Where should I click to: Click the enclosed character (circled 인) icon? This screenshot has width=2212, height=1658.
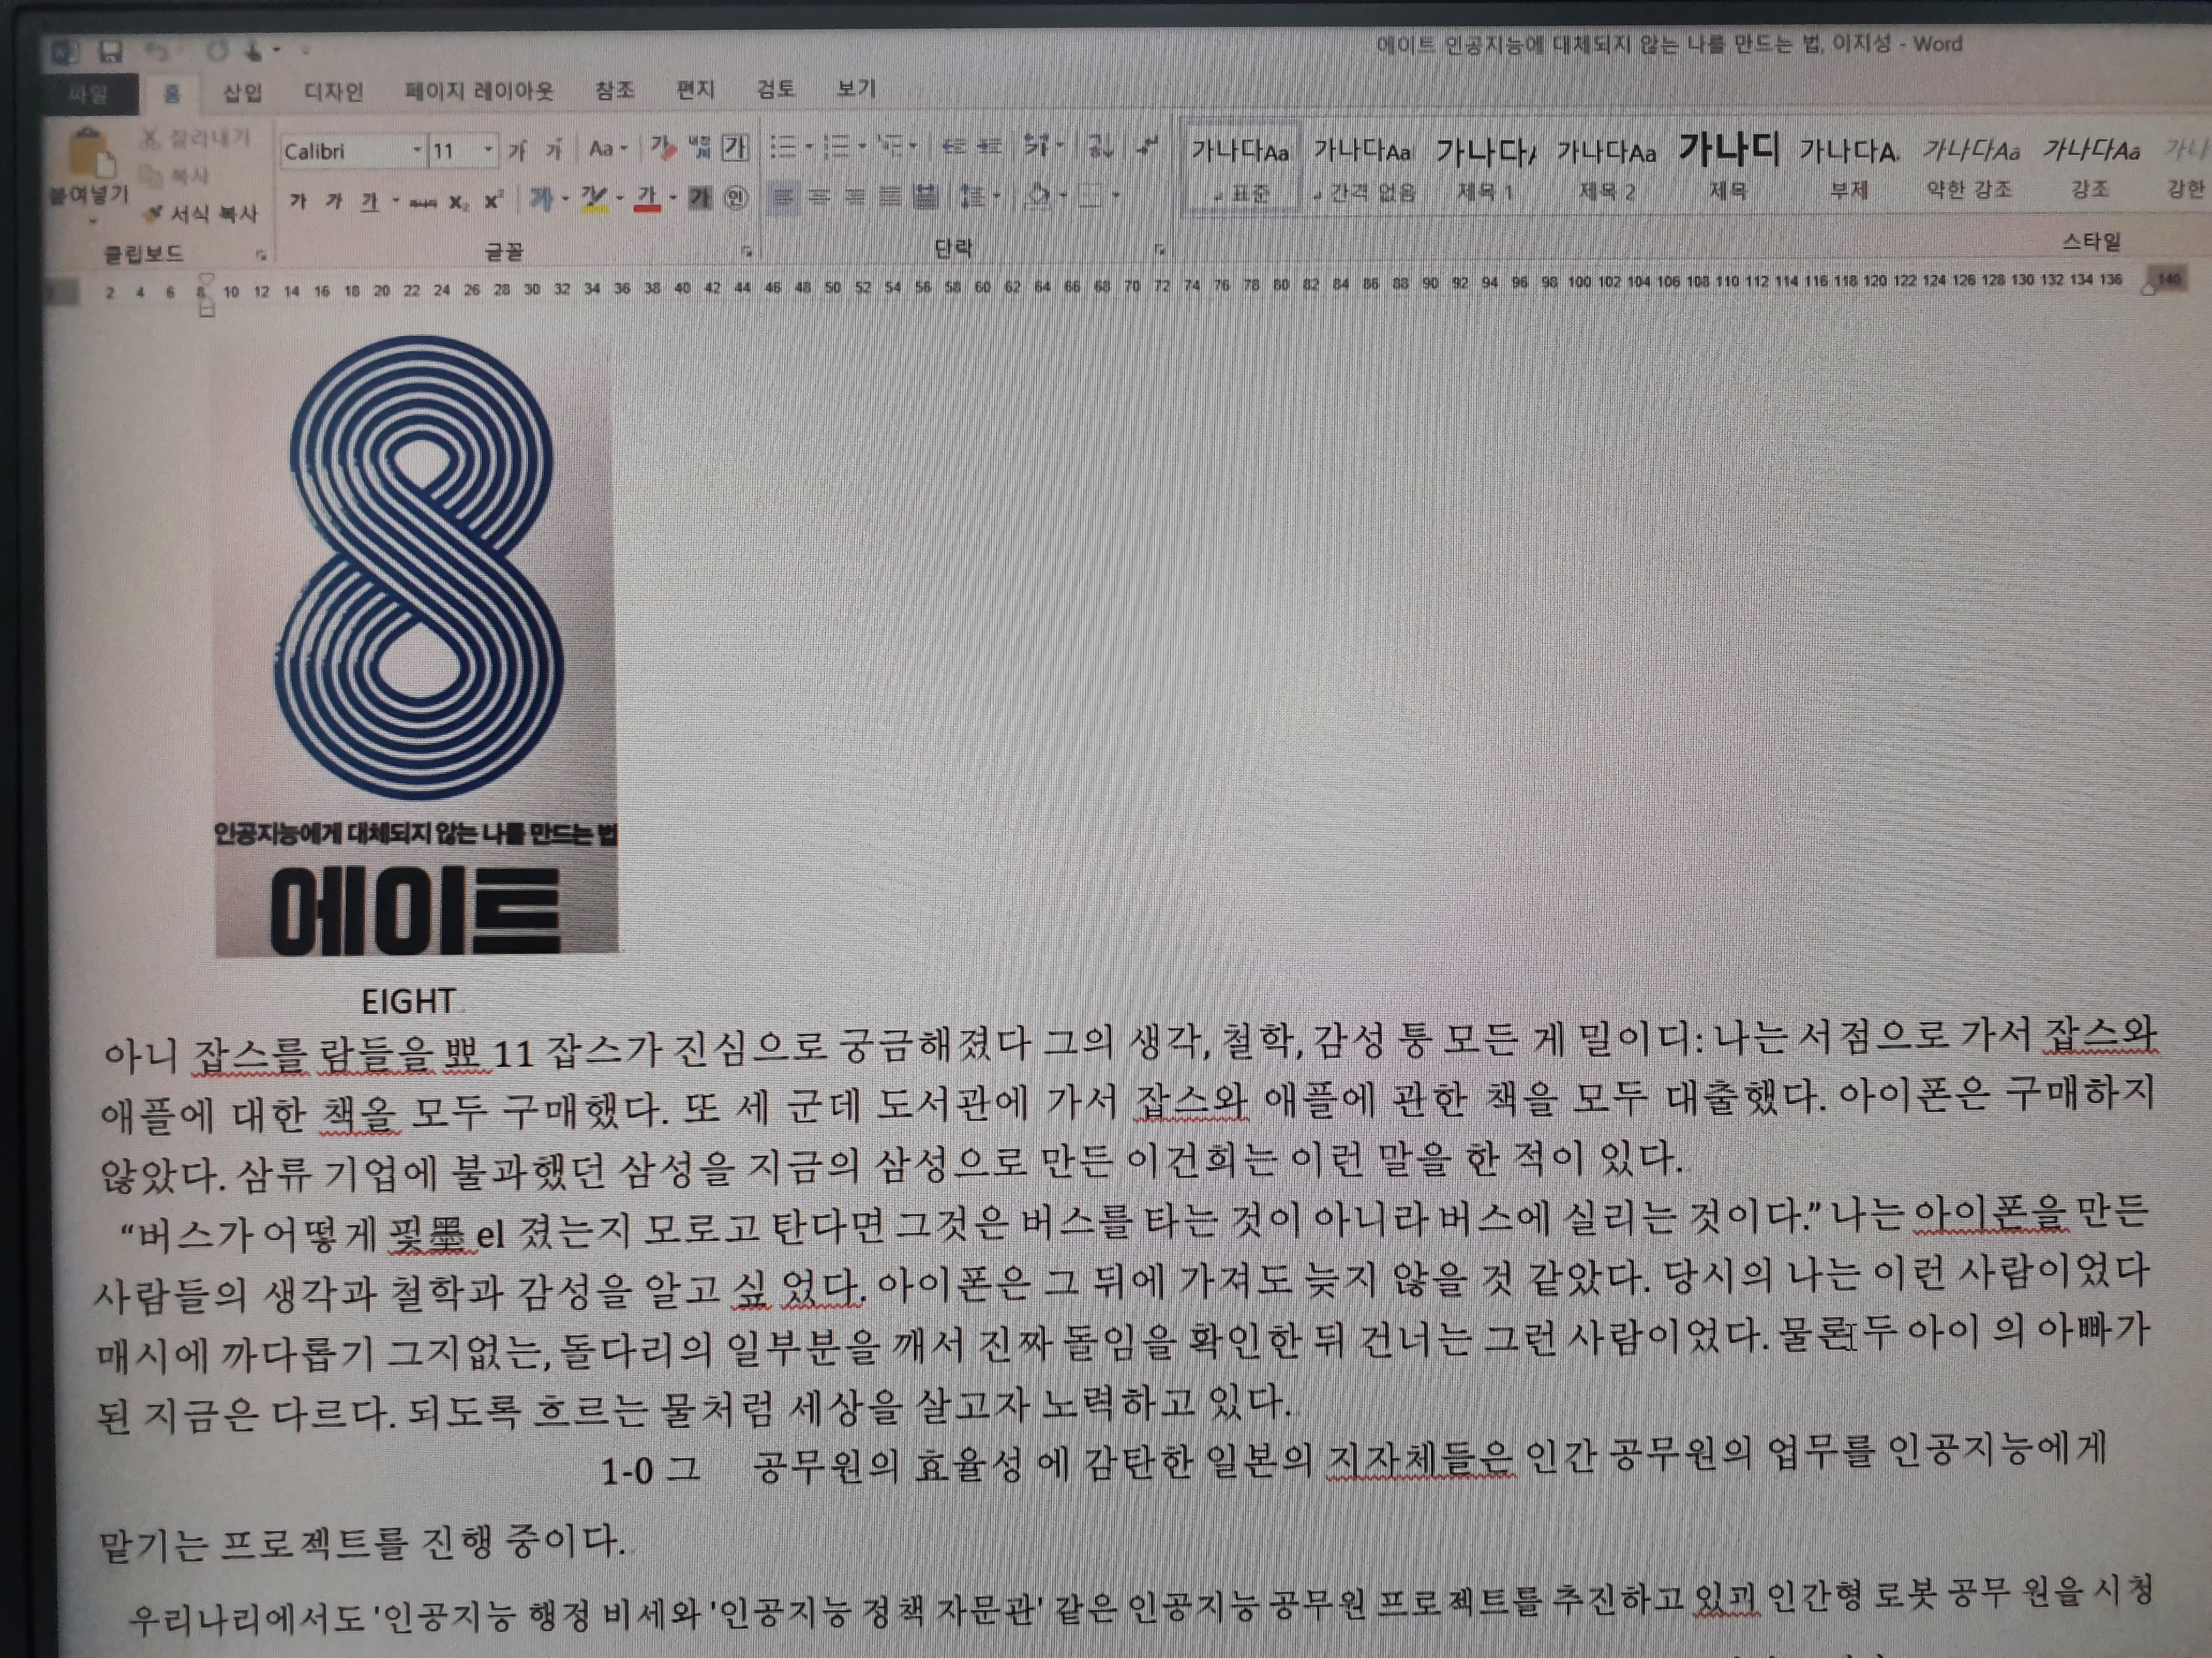coord(736,198)
